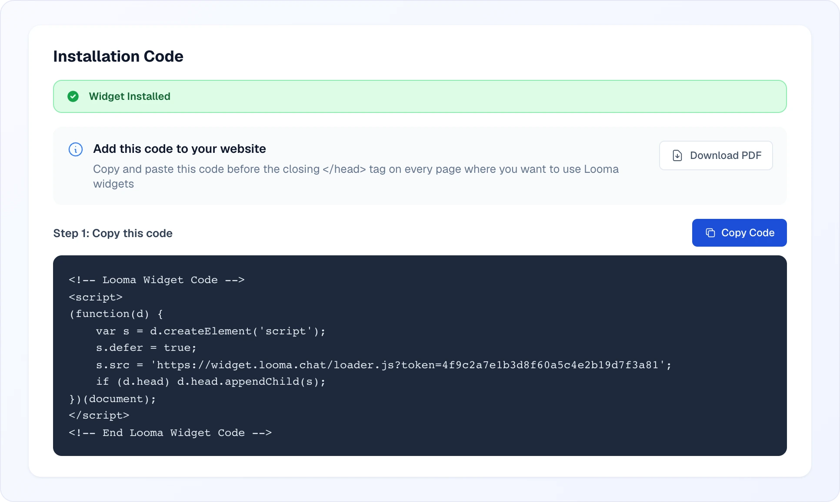Click the blue info circle icon
Screen dimensions: 840x502
pyautogui.click(x=76, y=149)
